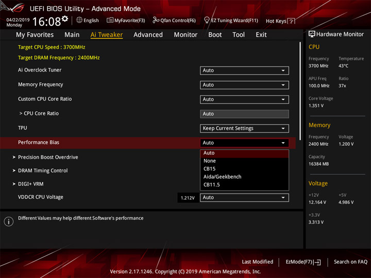This screenshot has width=371, height=278.
Task: Click the 3.313 V reading
Action: pyautogui.click(x=316, y=222)
